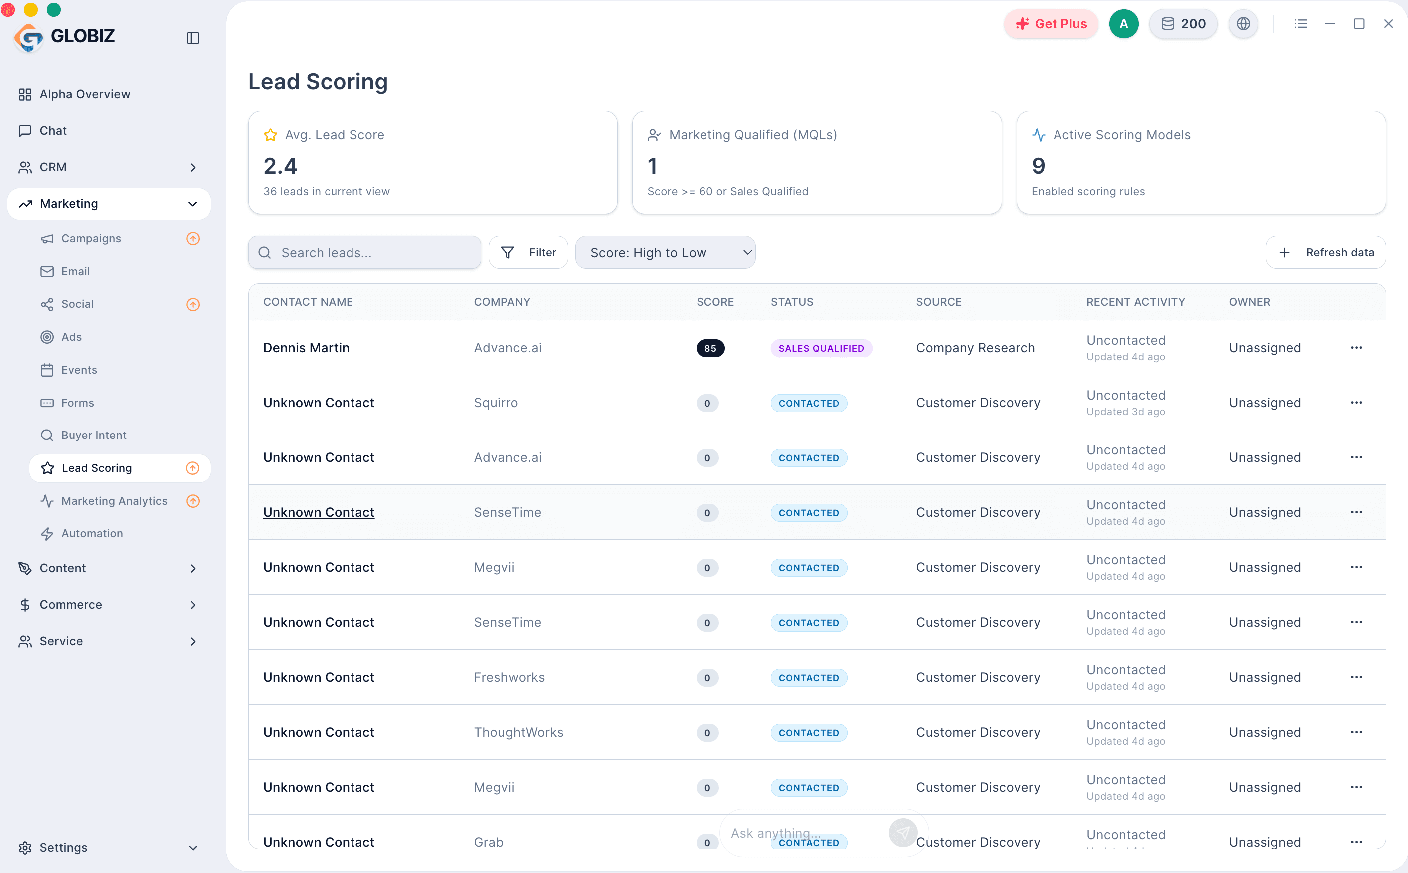Image resolution: width=1408 pixels, height=873 pixels.
Task: Open row actions for Squirro lead
Action: point(1356,403)
